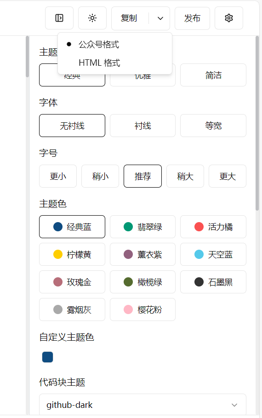The image size is (262, 418).
Task: Expand the copy format chevron dropdown
Action: (x=160, y=18)
